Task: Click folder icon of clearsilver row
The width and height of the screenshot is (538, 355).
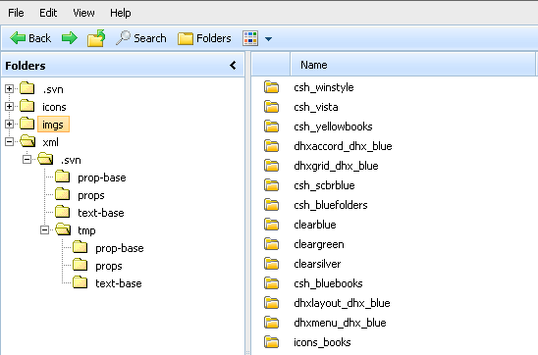Action: point(271,264)
